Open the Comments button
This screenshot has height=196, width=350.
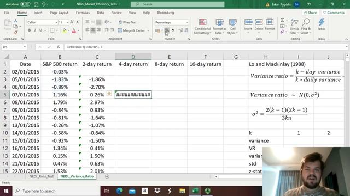pos(334,13)
